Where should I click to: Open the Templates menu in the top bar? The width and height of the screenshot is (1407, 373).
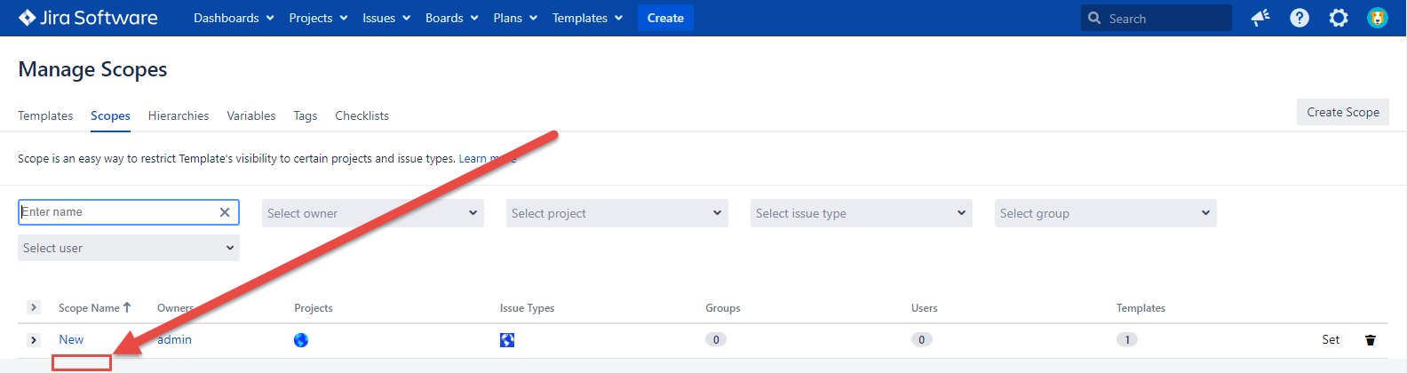pyautogui.click(x=587, y=18)
